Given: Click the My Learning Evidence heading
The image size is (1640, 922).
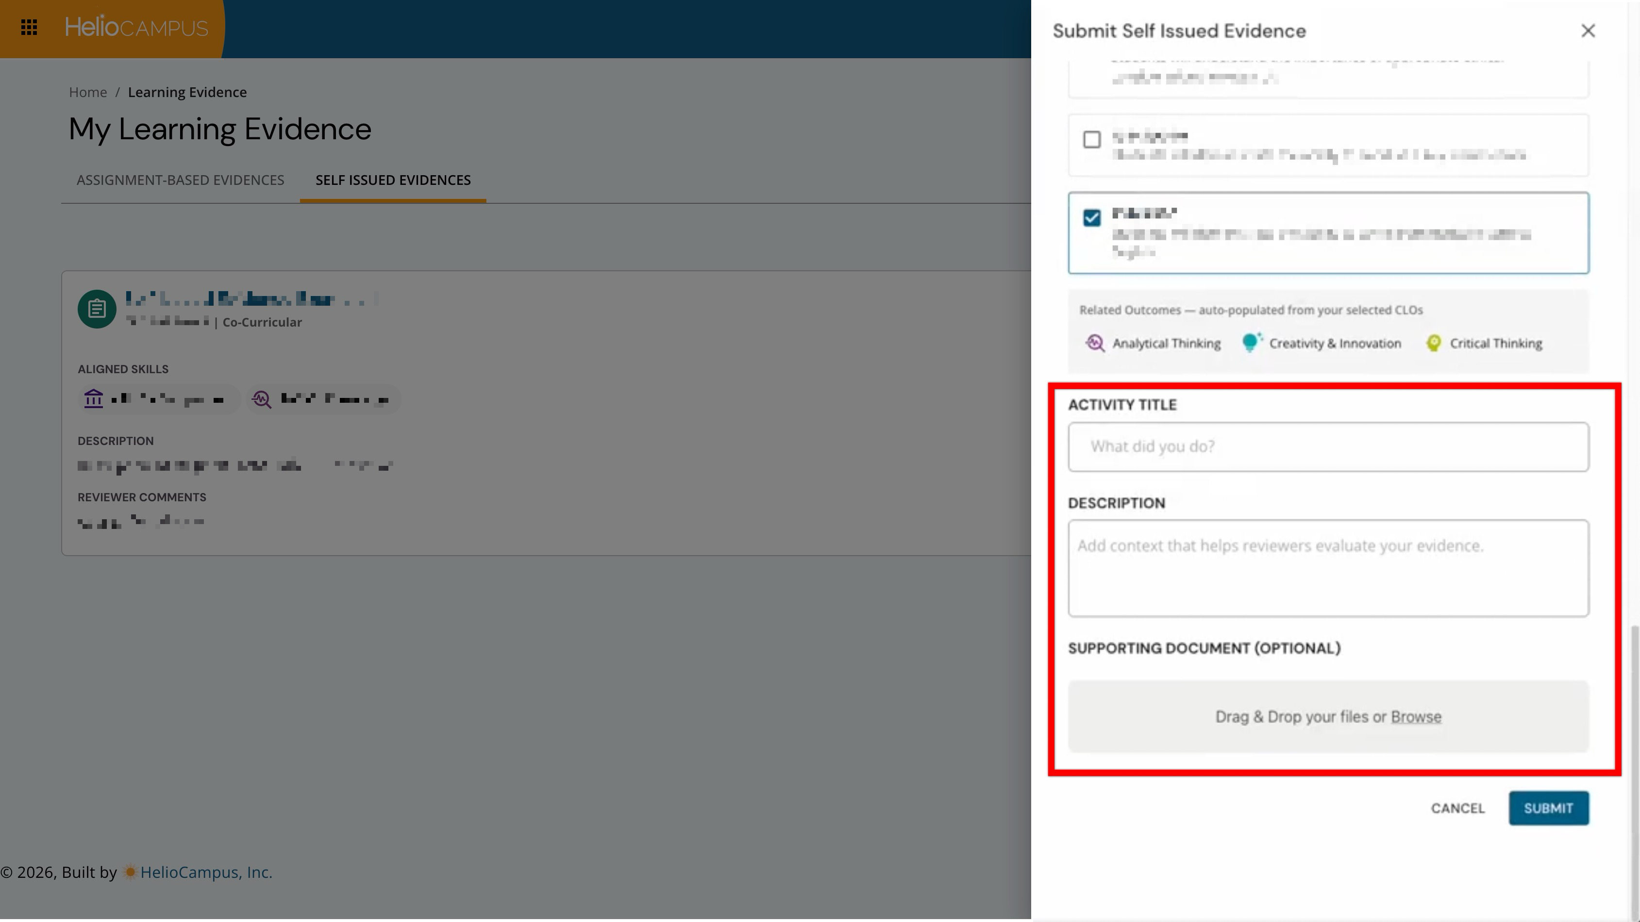Looking at the screenshot, I should click(219, 129).
